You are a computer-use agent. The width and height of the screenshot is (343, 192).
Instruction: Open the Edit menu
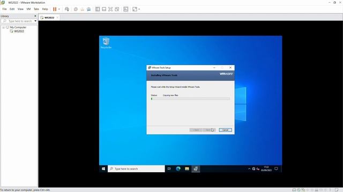tap(12, 9)
